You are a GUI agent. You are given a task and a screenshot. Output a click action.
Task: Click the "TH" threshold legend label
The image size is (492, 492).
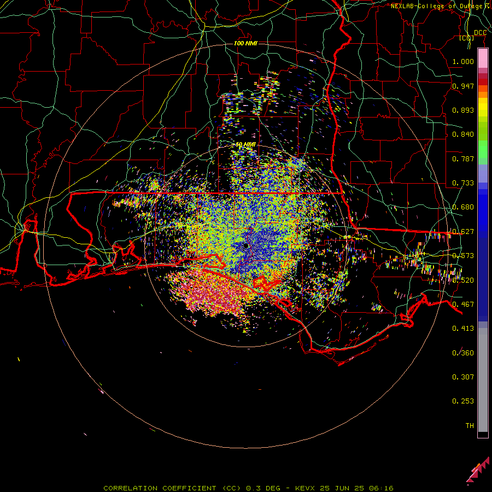pyautogui.click(x=470, y=426)
